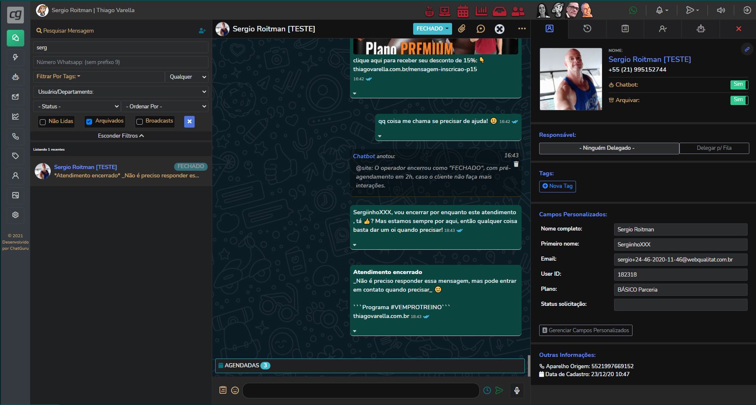Click the white circled X icon in chat header
Image resolution: width=756 pixels, height=405 pixels.
pos(499,29)
